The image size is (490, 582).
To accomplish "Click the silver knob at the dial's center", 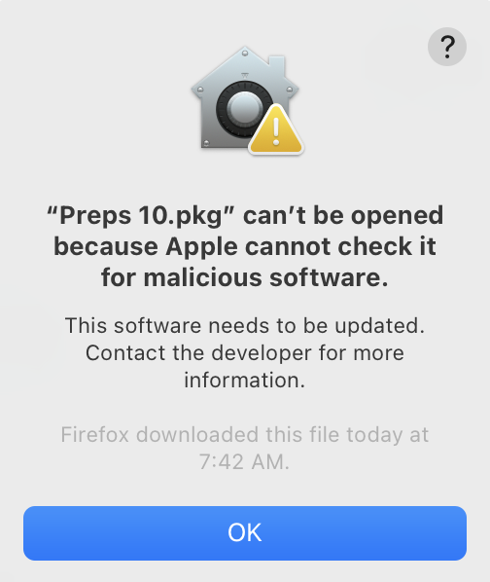I will coord(244,109).
